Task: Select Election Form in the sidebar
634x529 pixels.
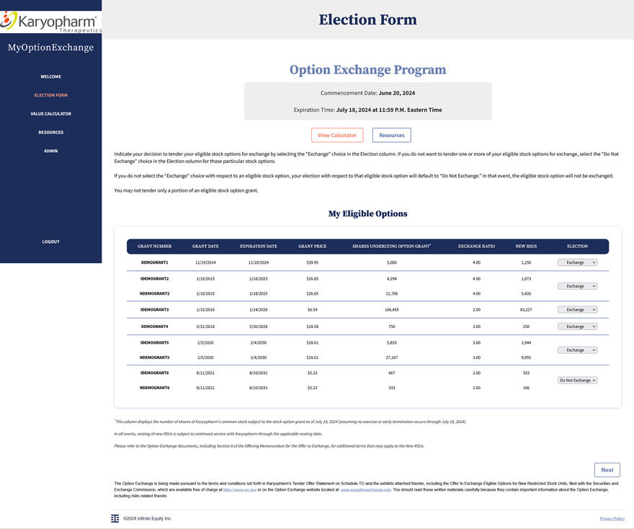Action: [50, 95]
